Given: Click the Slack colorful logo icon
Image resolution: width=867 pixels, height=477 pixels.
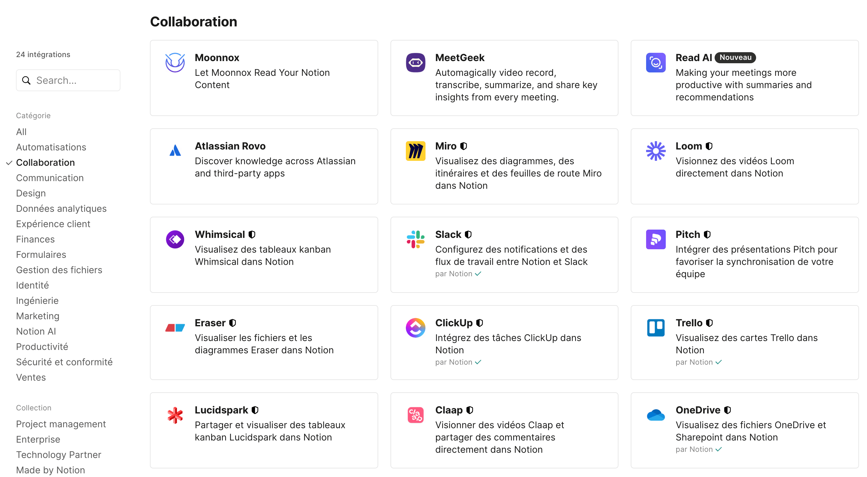Looking at the screenshot, I should [x=415, y=239].
